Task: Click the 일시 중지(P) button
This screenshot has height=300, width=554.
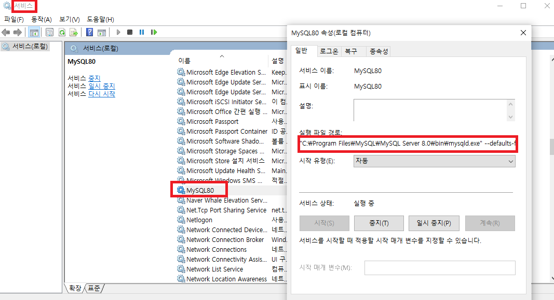Action: tap(434, 223)
